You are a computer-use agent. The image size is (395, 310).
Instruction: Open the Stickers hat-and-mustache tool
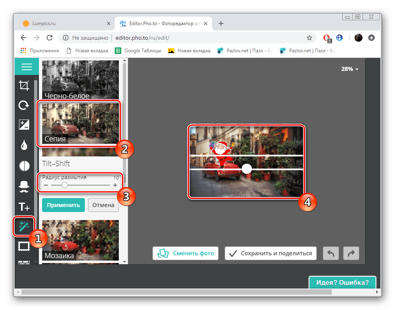[24, 186]
